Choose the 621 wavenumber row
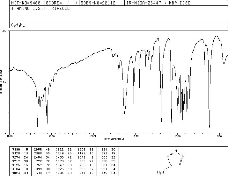 [x=108, y=169]
